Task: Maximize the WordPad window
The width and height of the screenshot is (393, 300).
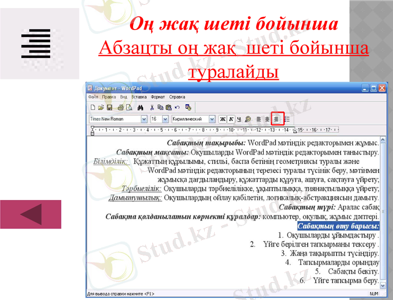Action: tap(373, 88)
